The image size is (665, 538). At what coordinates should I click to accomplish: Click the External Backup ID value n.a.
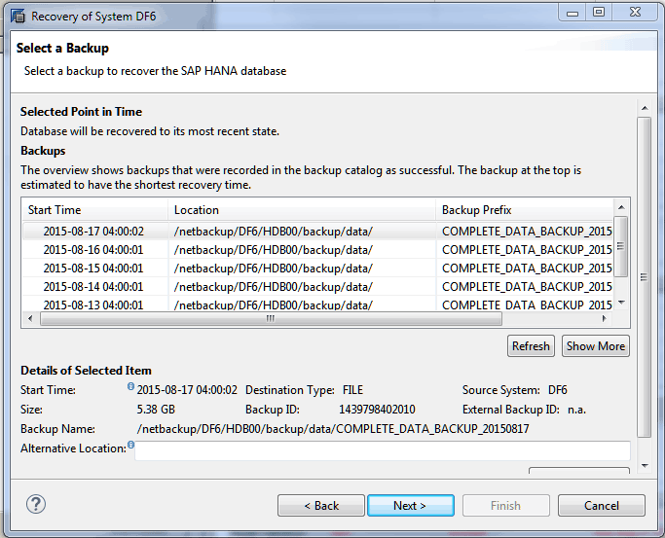coord(576,410)
